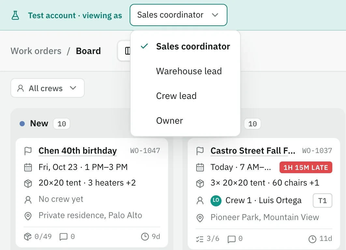Click Private residence, Palo Alto location
Screen dimensions: 346x250
90,215
